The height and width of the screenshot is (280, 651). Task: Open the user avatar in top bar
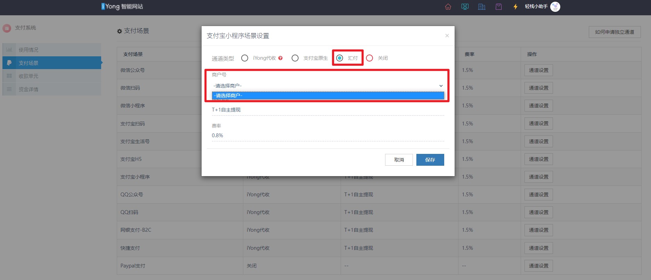pyautogui.click(x=555, y=7)
